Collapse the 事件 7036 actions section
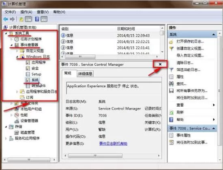Image resolution: width=223 pixels, height=170 pixels. point(213,128)
